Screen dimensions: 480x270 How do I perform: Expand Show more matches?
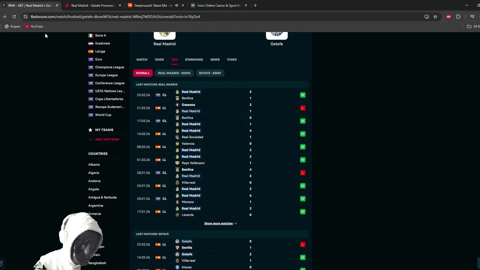click(220, 223)
